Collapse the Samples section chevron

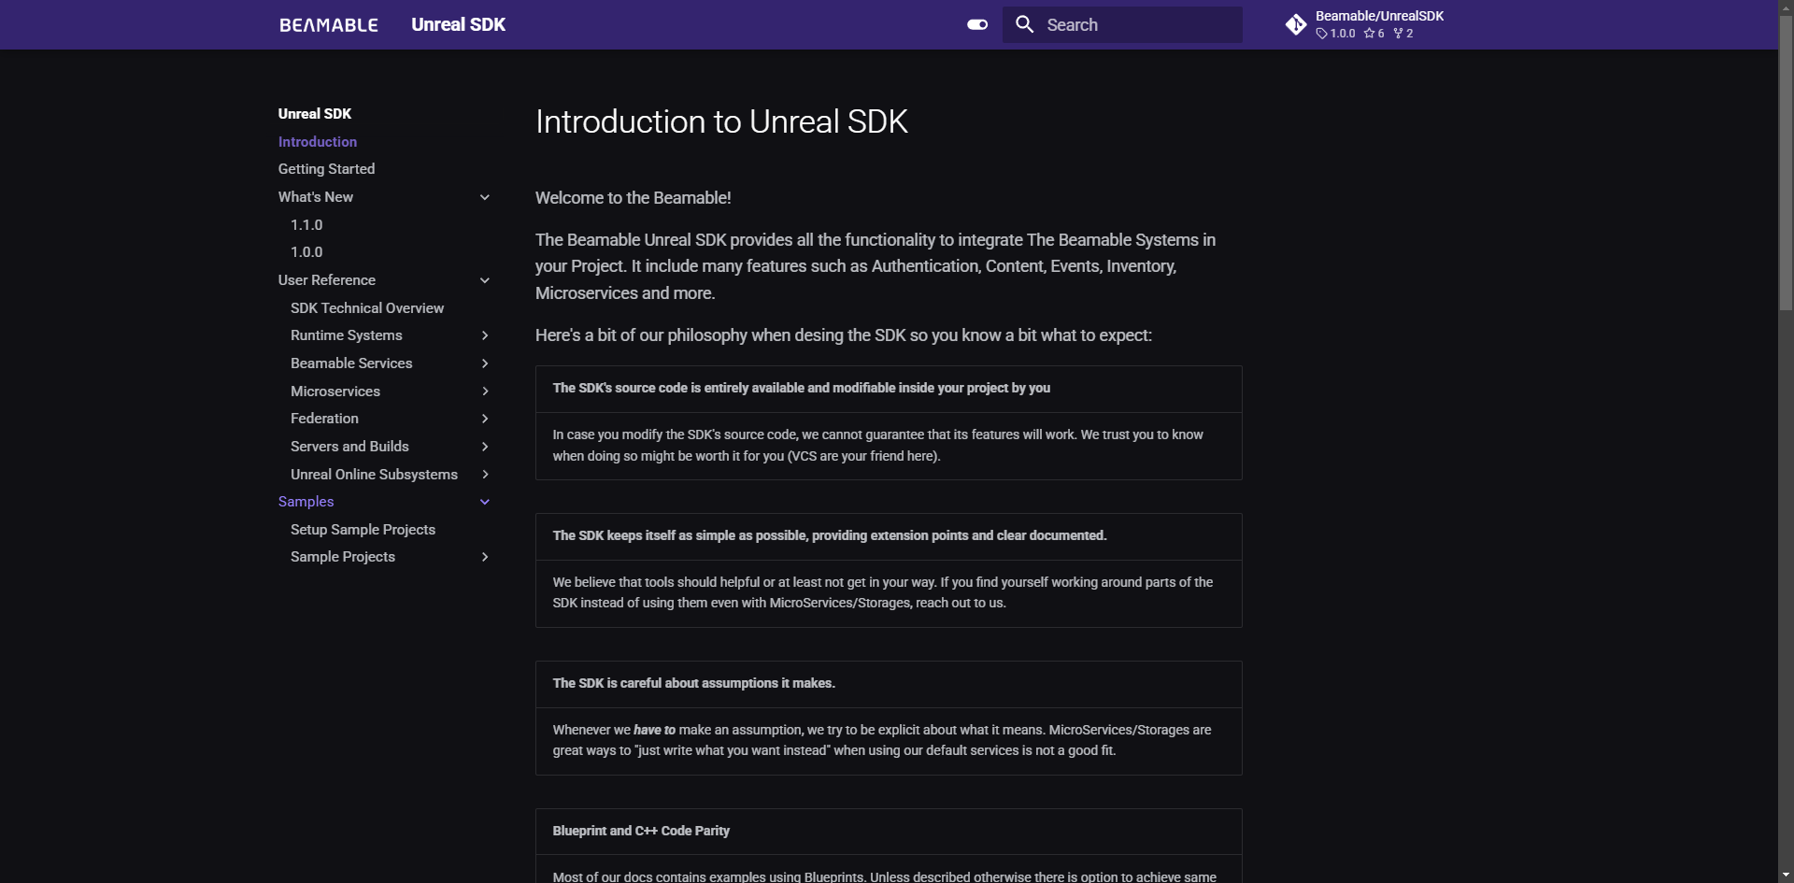pos(485,502)
